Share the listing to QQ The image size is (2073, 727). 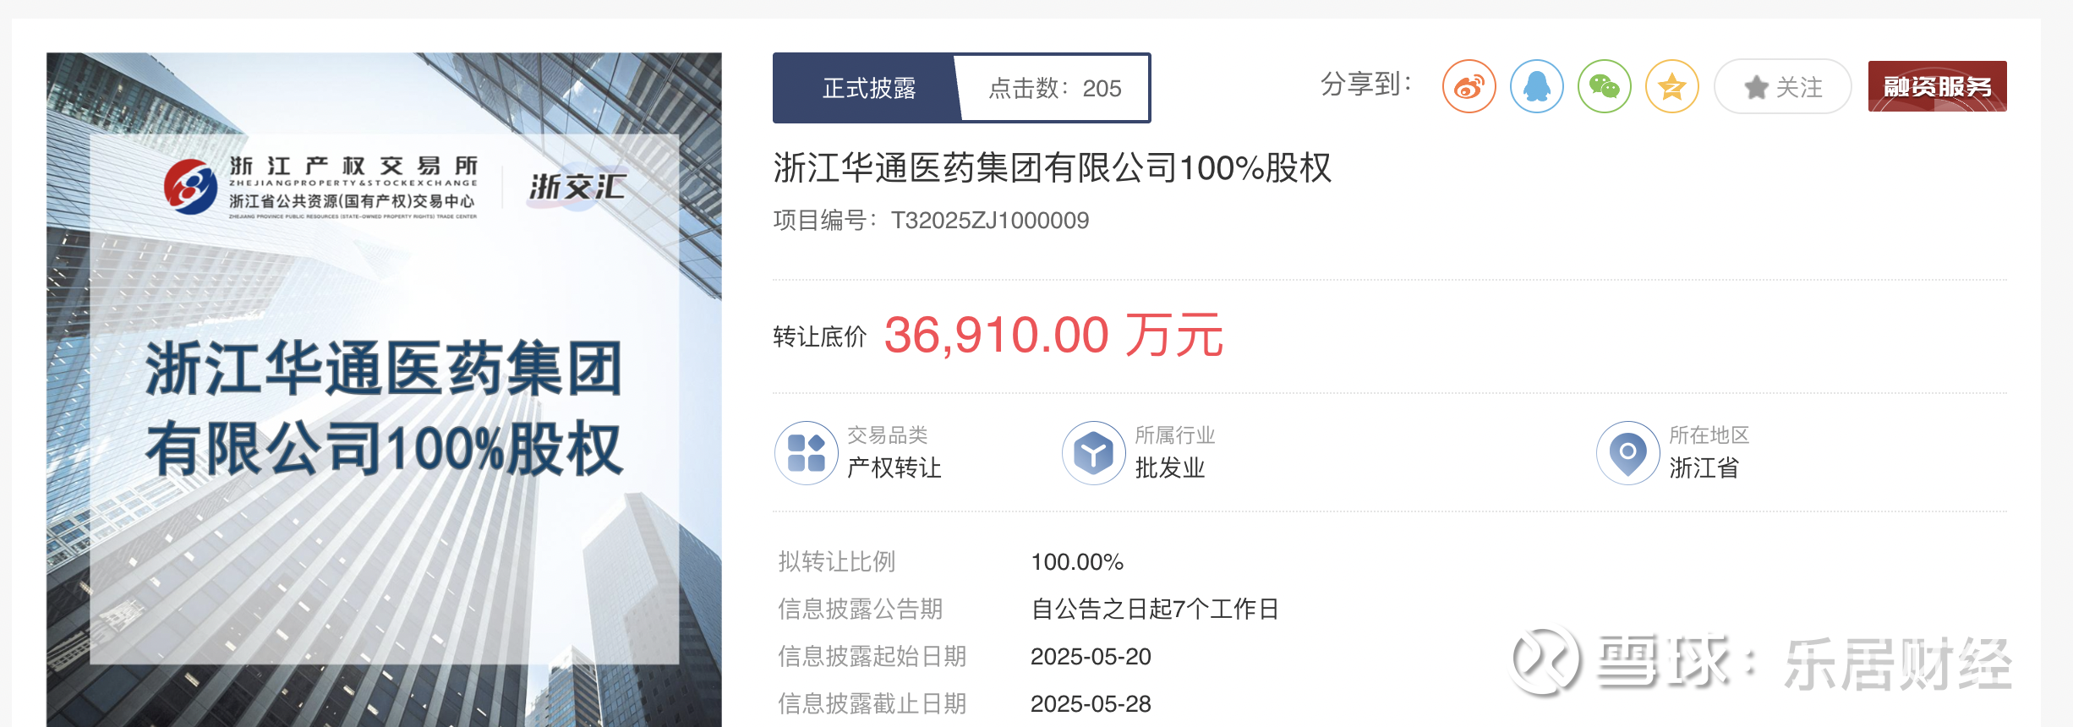(1537, 86)
